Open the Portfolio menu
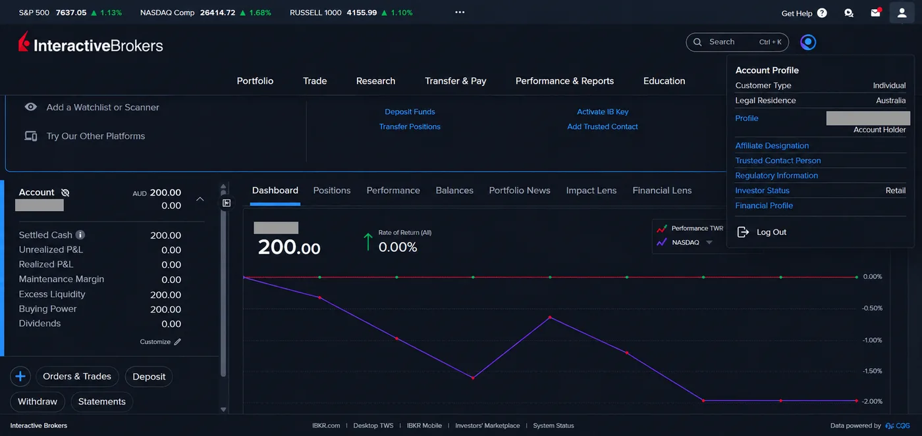 (x=255, y=81)
